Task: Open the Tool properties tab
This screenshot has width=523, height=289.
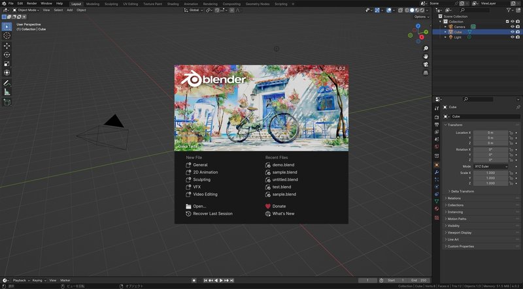Action: coord(437,108)
